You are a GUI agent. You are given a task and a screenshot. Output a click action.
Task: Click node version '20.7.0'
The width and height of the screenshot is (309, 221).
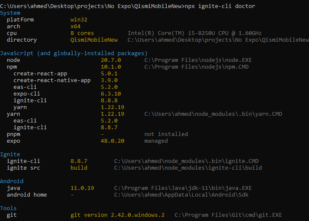tap(111, 60)
